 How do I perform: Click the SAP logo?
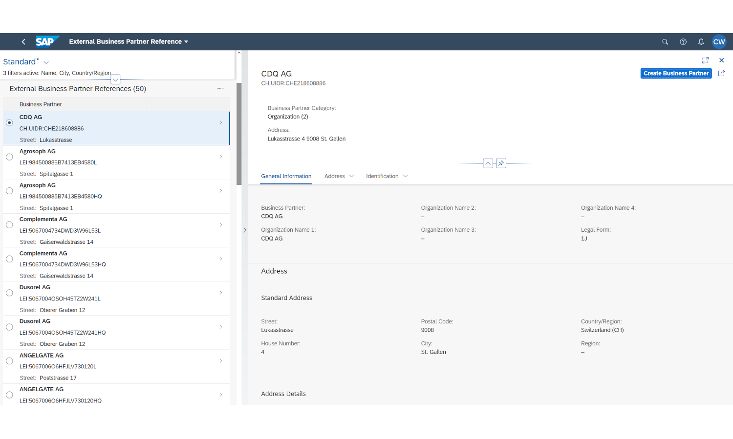coord(47,41)
